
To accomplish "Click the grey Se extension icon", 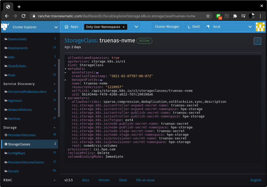I will tap(227, 16).
